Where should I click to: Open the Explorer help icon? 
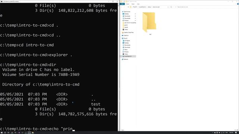pyautogui.click(x=238, y=4)
